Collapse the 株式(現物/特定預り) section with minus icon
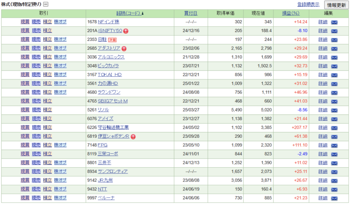This screenshot has width=352, height=205. (x=46, y=4)
